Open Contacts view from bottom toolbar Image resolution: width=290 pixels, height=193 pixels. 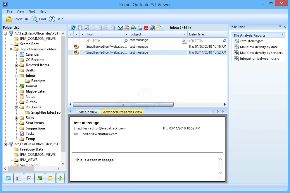click(x=19, y=178)
